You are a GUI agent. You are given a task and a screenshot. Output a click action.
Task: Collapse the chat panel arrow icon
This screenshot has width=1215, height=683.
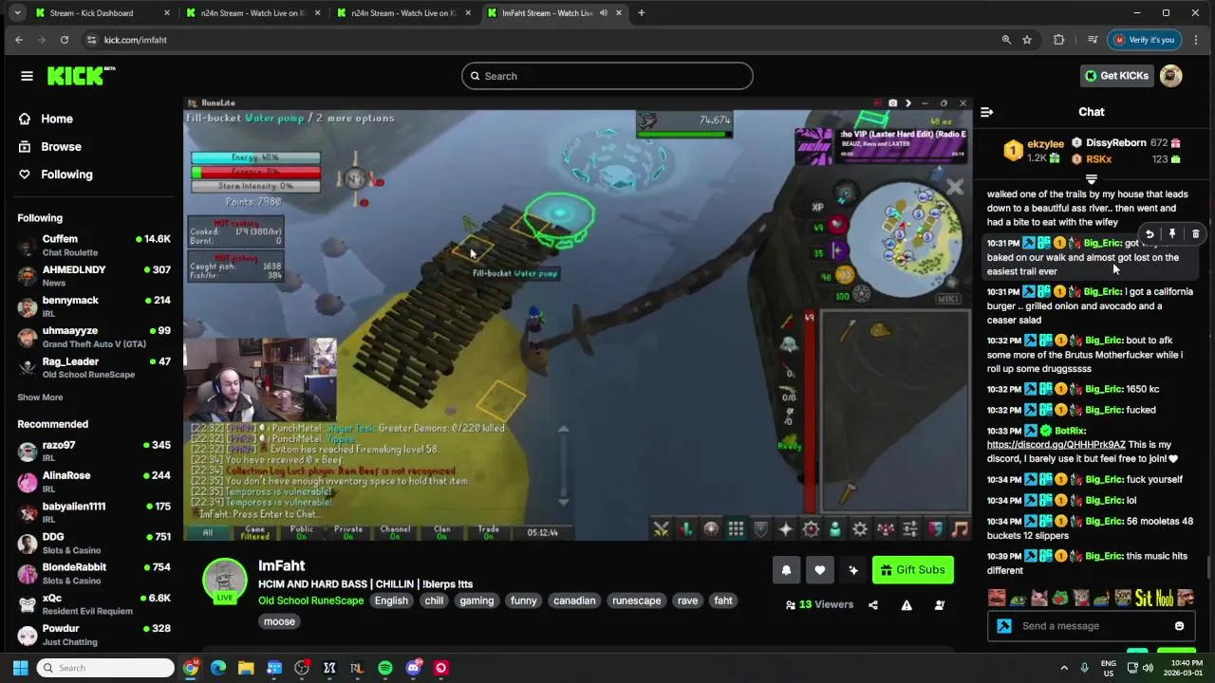(986, 112)
